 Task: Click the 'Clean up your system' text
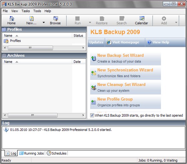114,91
